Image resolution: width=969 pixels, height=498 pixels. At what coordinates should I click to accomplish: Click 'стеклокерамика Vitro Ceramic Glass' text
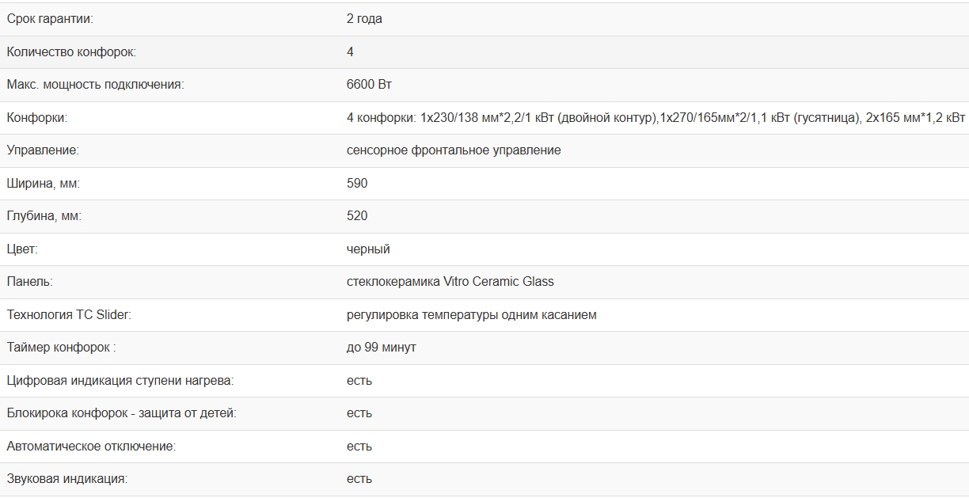click(x=450, y=282)
